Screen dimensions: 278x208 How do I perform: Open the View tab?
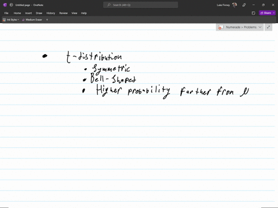click(x=74, y=13)
